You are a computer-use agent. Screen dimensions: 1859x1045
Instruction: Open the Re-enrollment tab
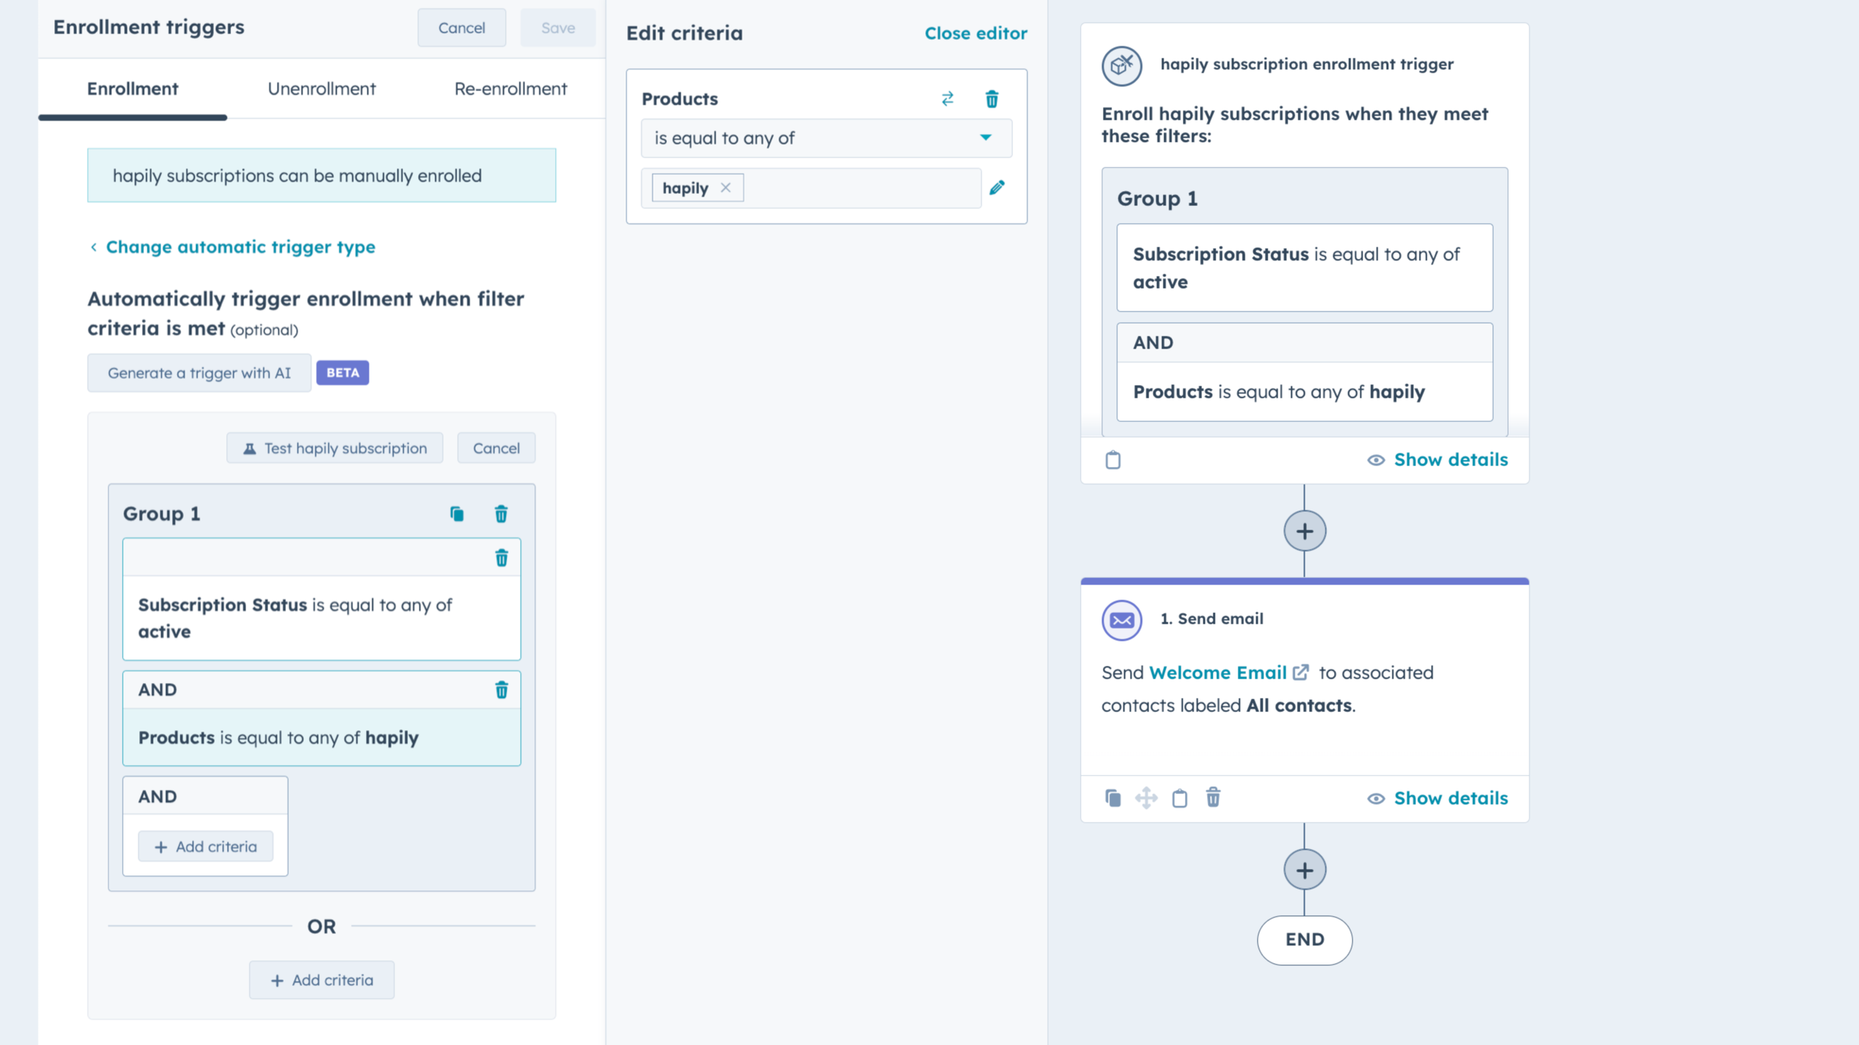(x=510, y=88)
